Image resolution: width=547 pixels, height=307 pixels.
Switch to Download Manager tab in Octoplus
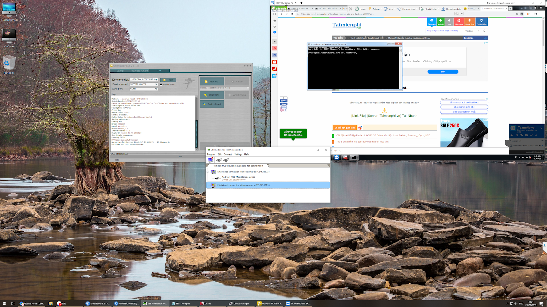[140, 71]
